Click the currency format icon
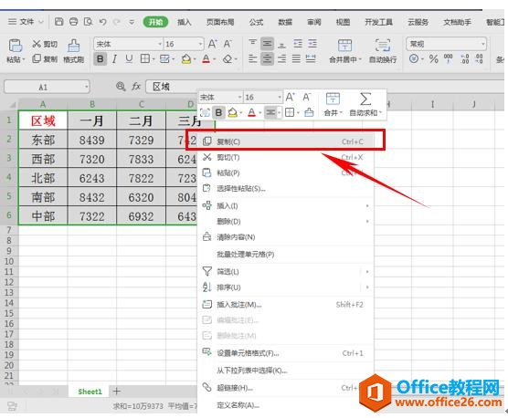The height and width of the screenshot is (418, 508). [x=413, y=59]
